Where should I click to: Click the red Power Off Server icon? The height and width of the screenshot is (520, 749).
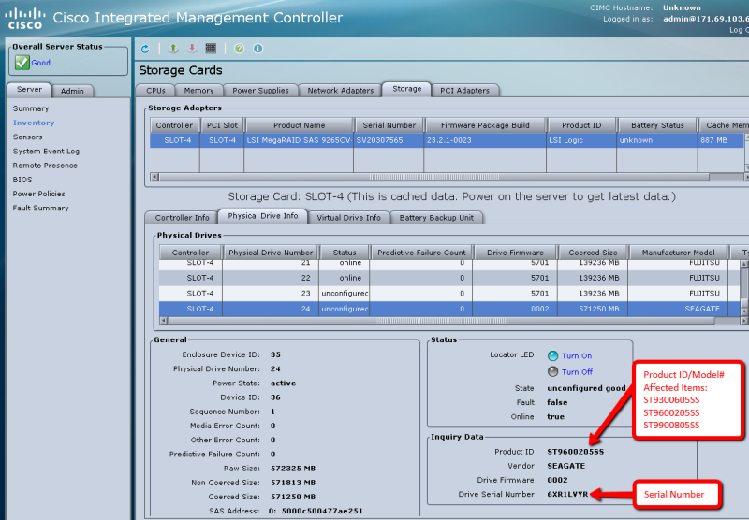192,49
